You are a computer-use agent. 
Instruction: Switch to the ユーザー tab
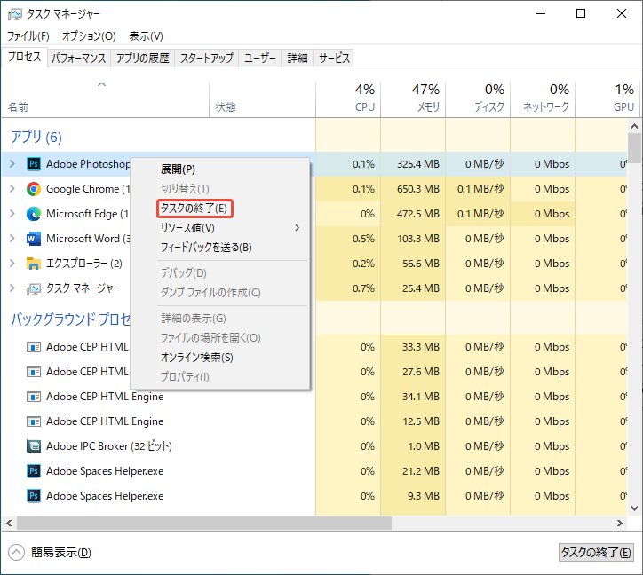[260, 59]
